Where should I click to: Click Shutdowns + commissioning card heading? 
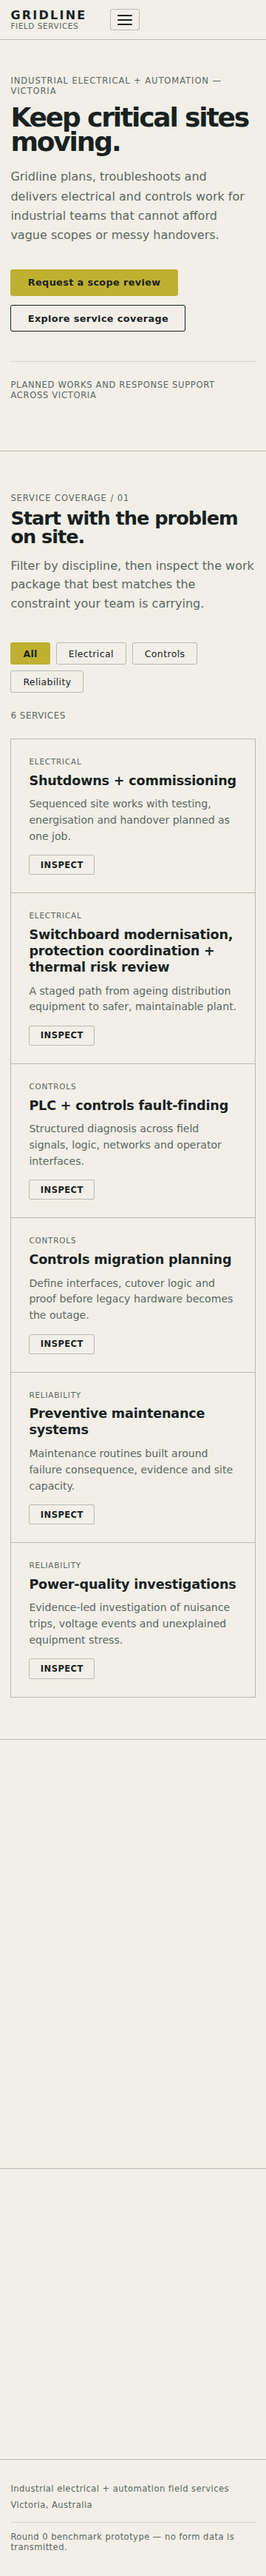pyautogui.click(x=133, y=780)
